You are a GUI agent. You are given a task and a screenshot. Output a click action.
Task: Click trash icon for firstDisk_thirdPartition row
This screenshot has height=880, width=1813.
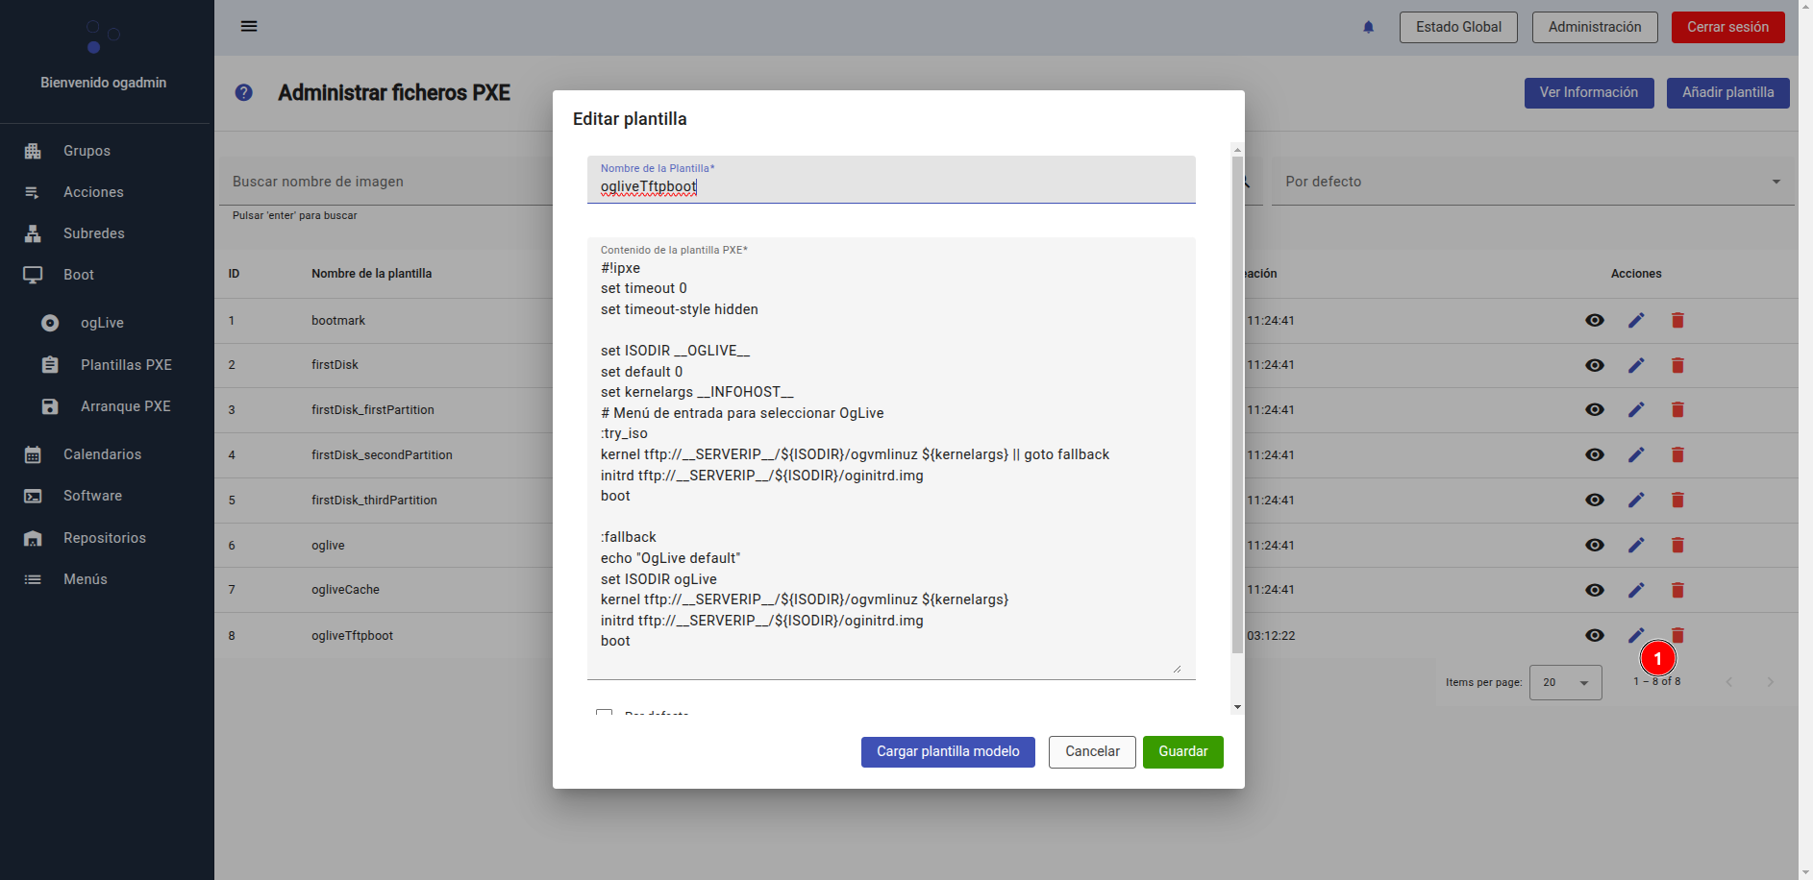1677,500
